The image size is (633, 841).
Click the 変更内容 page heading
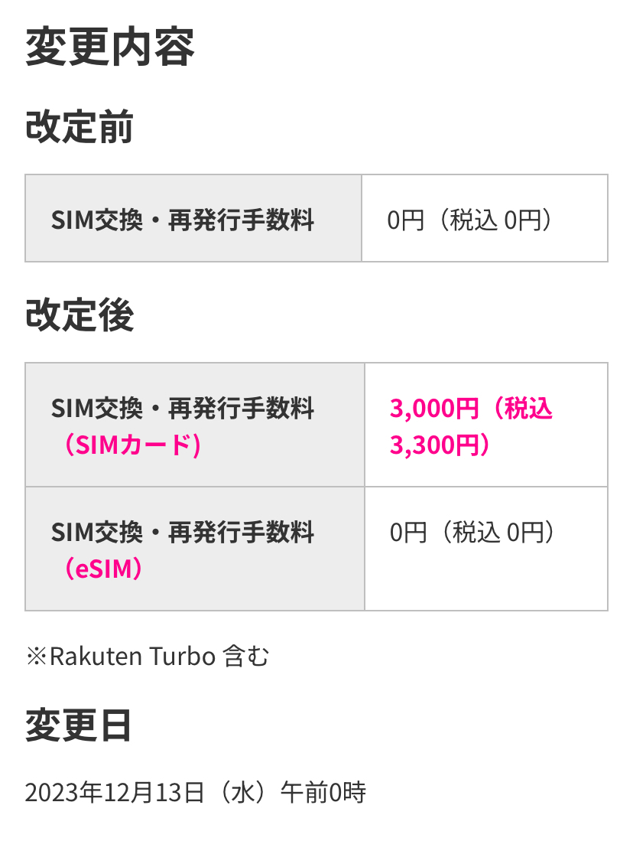[x=110, y=47]
